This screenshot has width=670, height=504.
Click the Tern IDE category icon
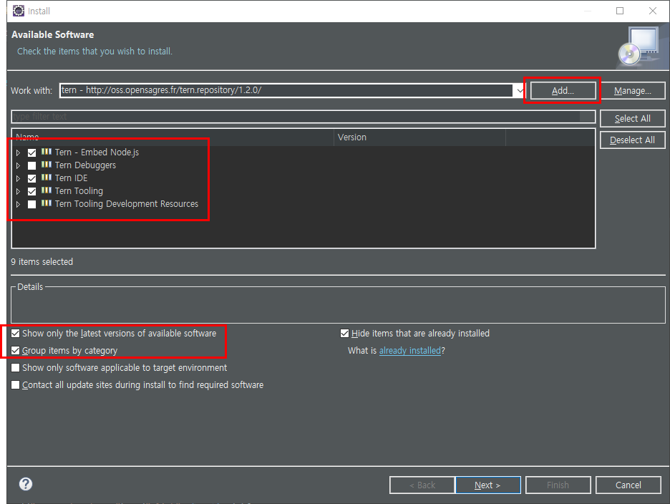tap(46, 178)
